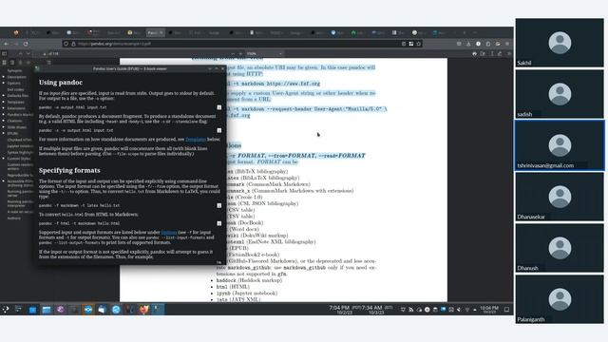
Task: Open Firefox hamburger application menu
Action: point(507,44)
